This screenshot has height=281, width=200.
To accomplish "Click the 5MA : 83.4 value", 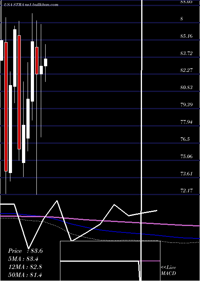I will pos(23,259).
